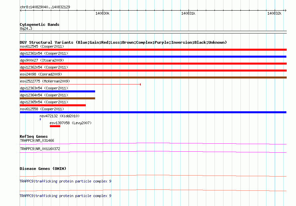Open the dgv12362n54 (Cooper2011) red variant bar
This screenshot has height=206, width=296.
coord(153,71)
